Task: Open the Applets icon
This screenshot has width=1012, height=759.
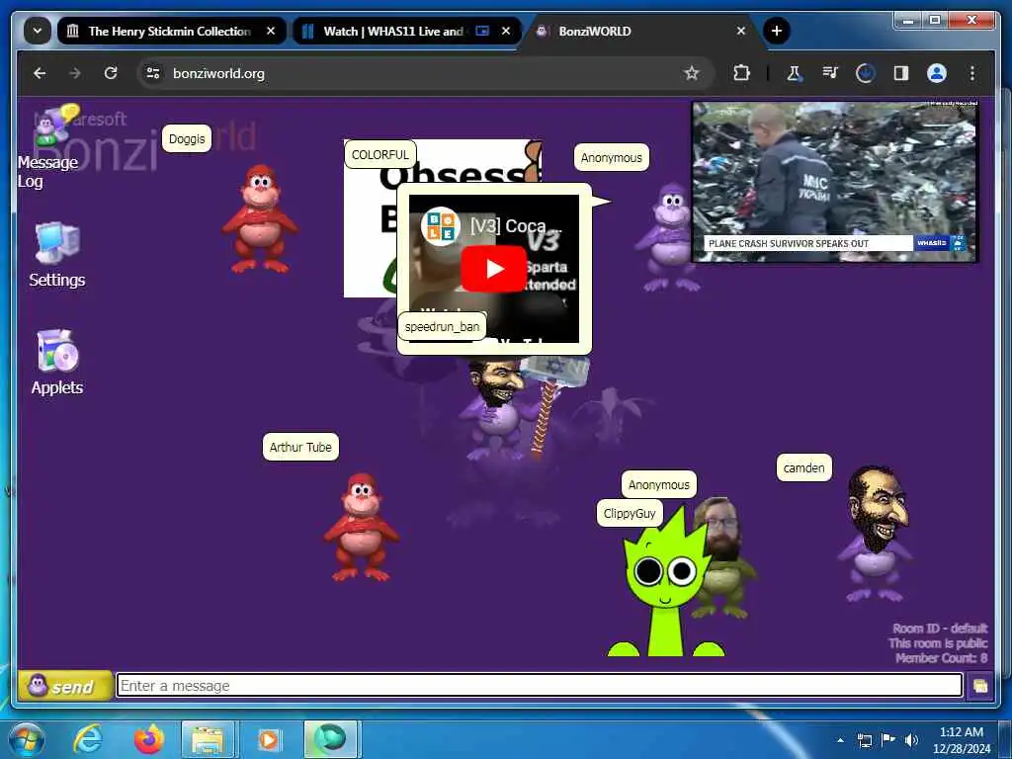Action: pyautogui.click(x=56, y=362)
